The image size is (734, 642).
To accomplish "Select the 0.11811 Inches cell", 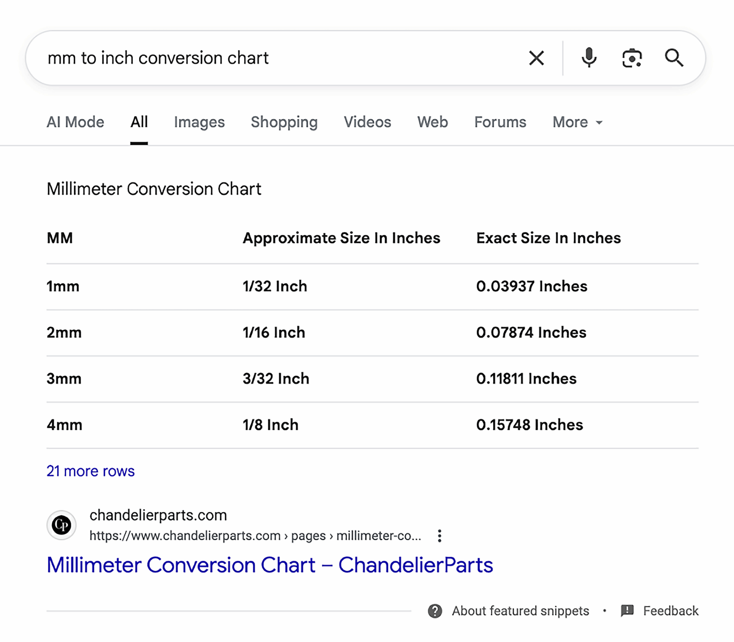I will [527, 379].
